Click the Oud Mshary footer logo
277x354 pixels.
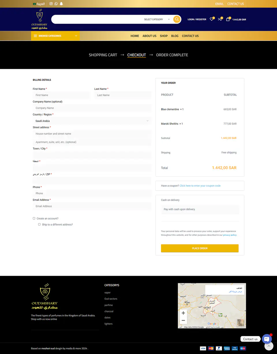pyautogui.click(x=45, y=296)
